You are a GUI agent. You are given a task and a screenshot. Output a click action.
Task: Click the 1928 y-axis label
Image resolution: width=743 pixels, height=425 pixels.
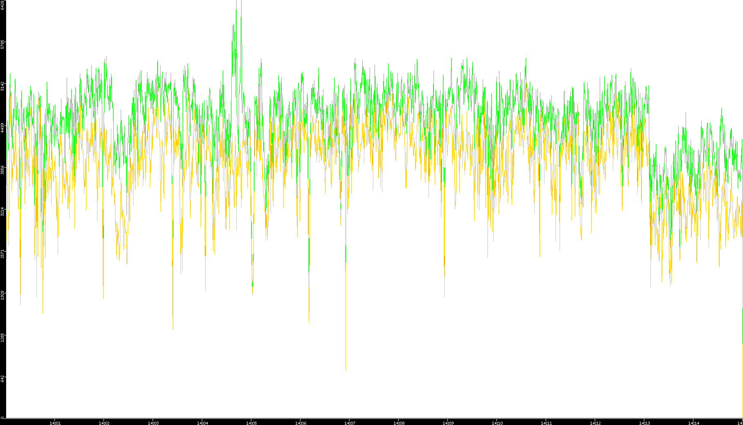click(2, 295)
